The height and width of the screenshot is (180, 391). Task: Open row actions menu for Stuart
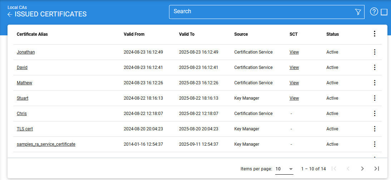click(x=375, y=98)
